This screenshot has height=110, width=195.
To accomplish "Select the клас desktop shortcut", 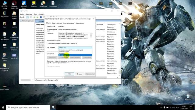I will (14, 15).
